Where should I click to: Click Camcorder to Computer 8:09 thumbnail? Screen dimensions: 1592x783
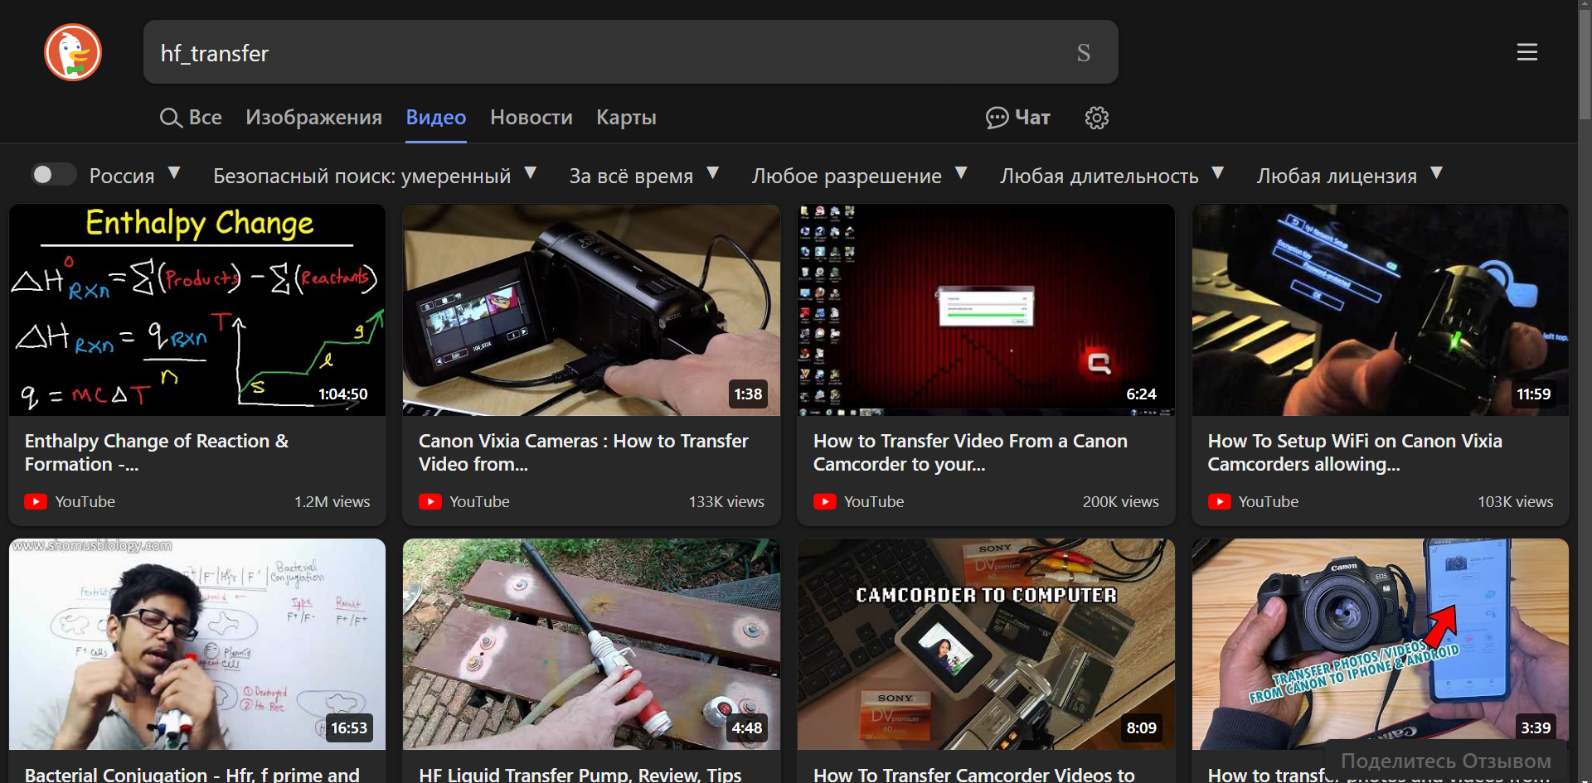(986, 645)
